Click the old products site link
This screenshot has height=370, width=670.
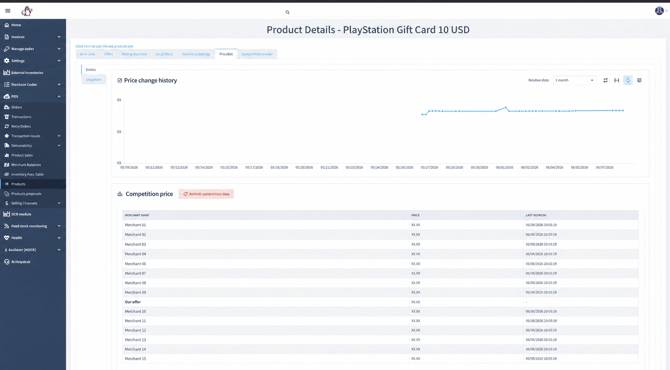click(105, 46)
